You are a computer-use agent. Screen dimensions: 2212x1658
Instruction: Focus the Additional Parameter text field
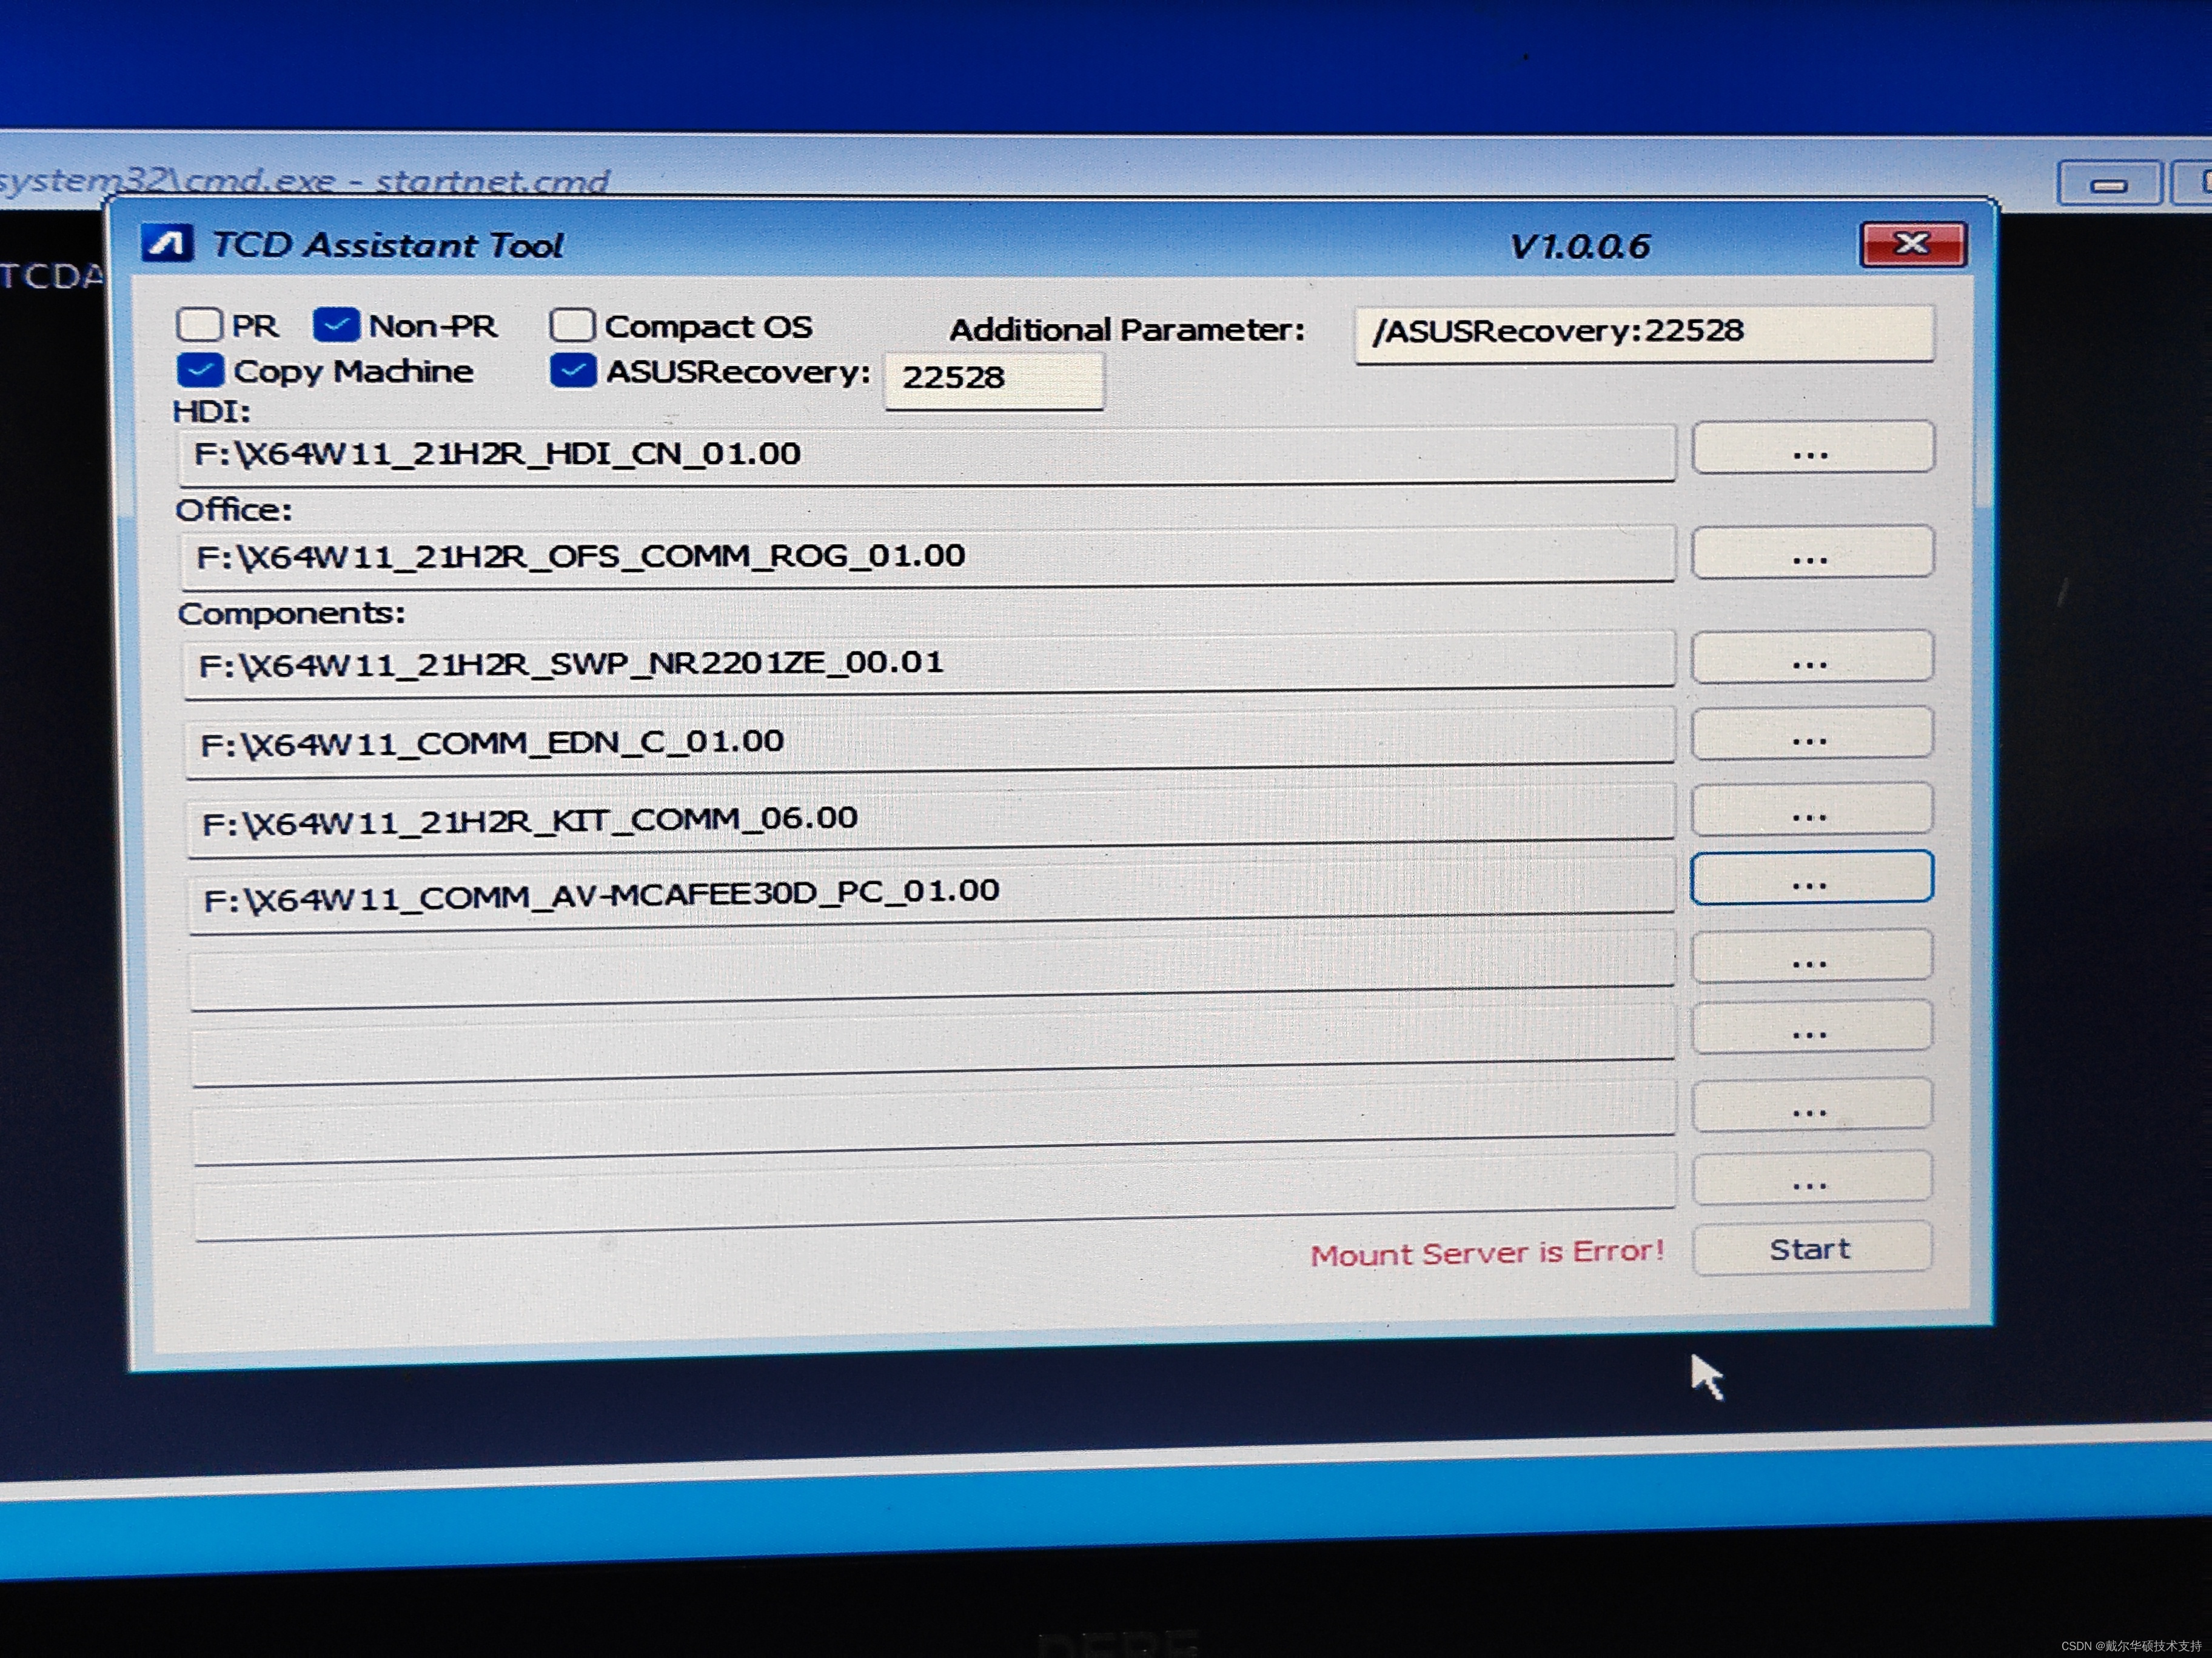coord(1643,332)
